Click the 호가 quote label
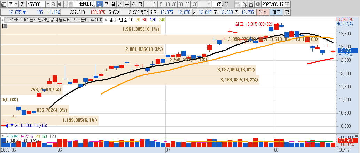This screenshot has height=153, width=360. pyautogui.click(x=154, y=12)
